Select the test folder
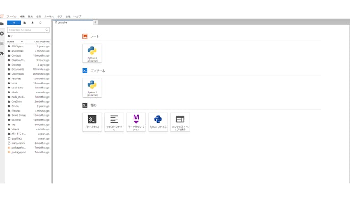 click(x=28, y=124)
